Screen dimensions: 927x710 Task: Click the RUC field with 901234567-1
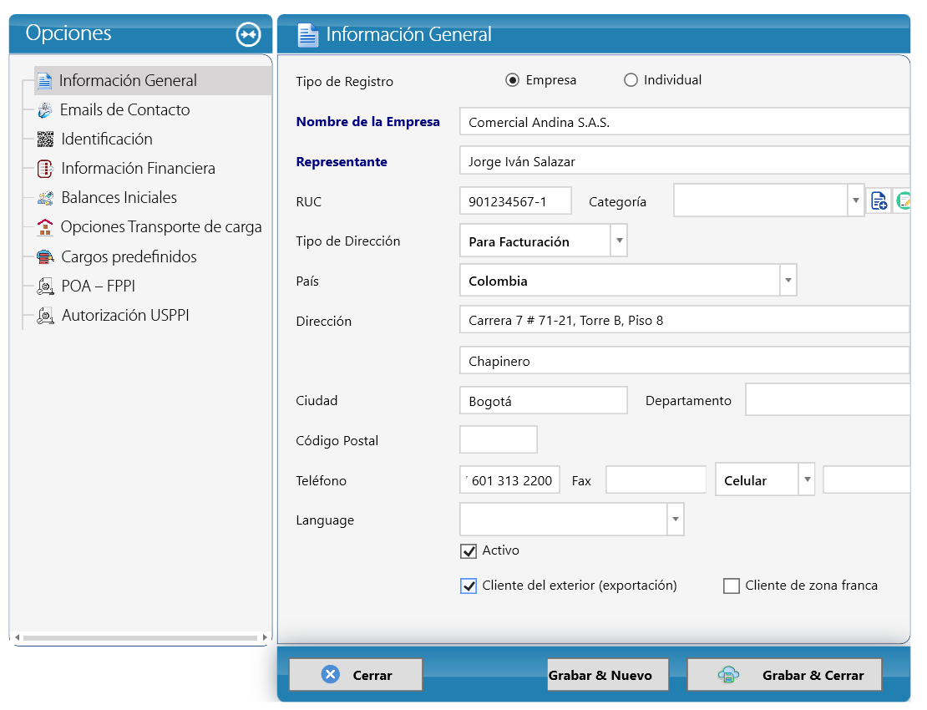click(515, 201)
